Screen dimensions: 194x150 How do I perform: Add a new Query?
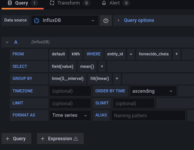[17, 139]
